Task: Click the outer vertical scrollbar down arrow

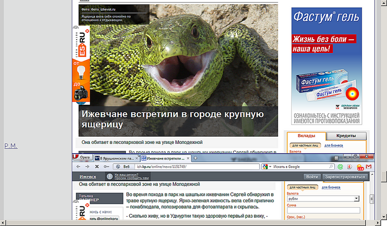Action: click(384, 217)
